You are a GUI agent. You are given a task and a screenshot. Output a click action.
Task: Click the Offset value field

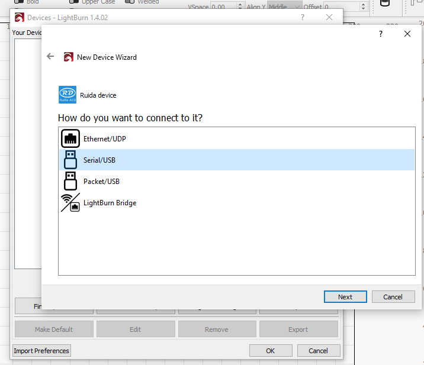(342, 7)
